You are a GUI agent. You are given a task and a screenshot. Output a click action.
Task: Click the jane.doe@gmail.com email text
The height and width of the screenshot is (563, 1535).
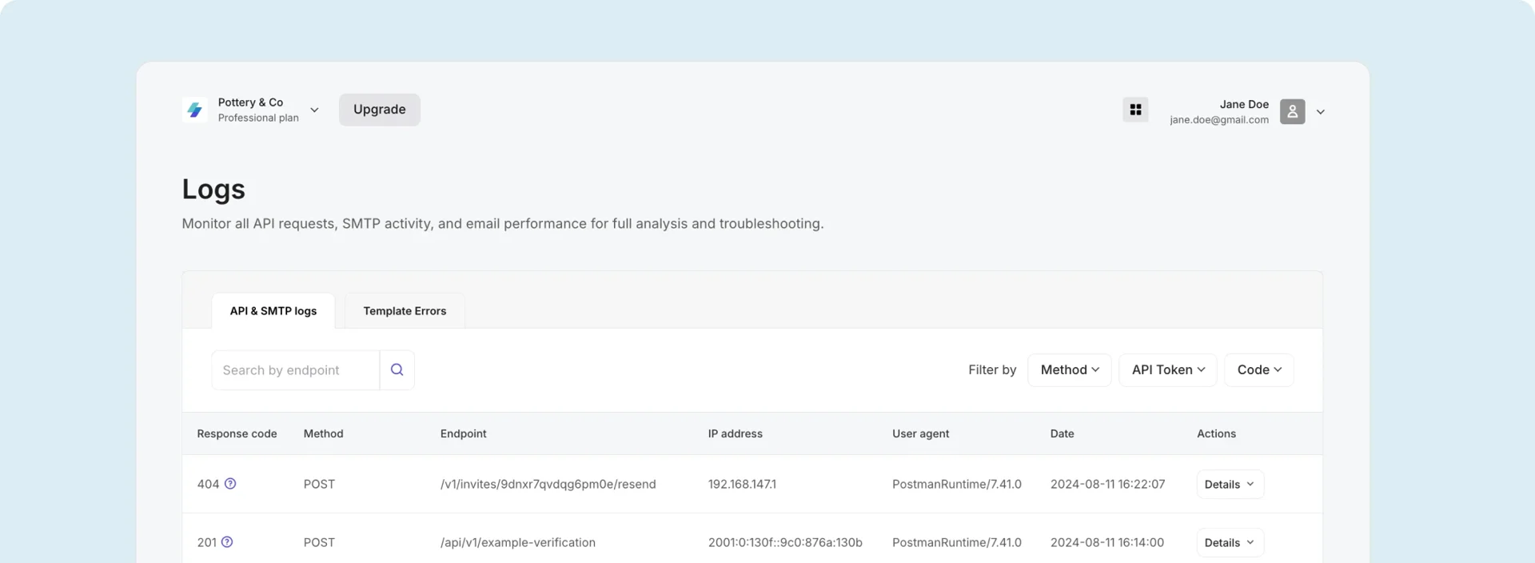click(x=1219, y=120)
